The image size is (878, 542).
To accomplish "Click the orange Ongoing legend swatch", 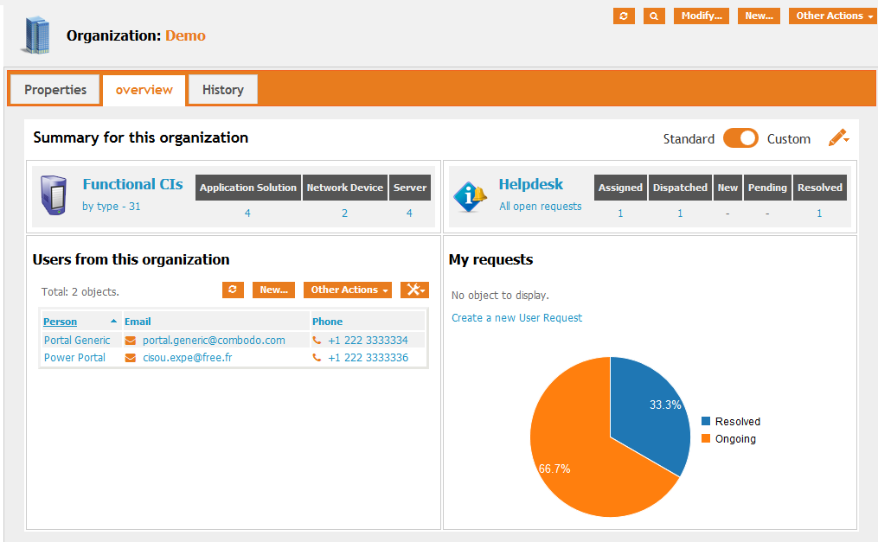I will click(x=706, y=438).
